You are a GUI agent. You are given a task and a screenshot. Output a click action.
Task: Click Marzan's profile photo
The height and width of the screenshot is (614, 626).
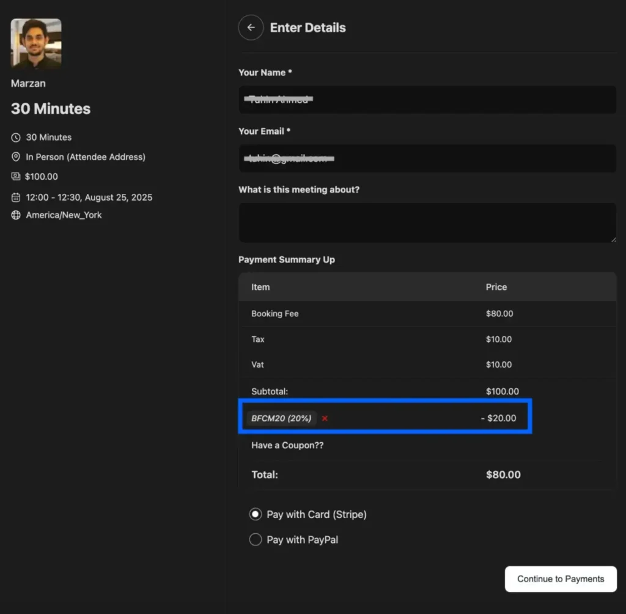(36, 43)
